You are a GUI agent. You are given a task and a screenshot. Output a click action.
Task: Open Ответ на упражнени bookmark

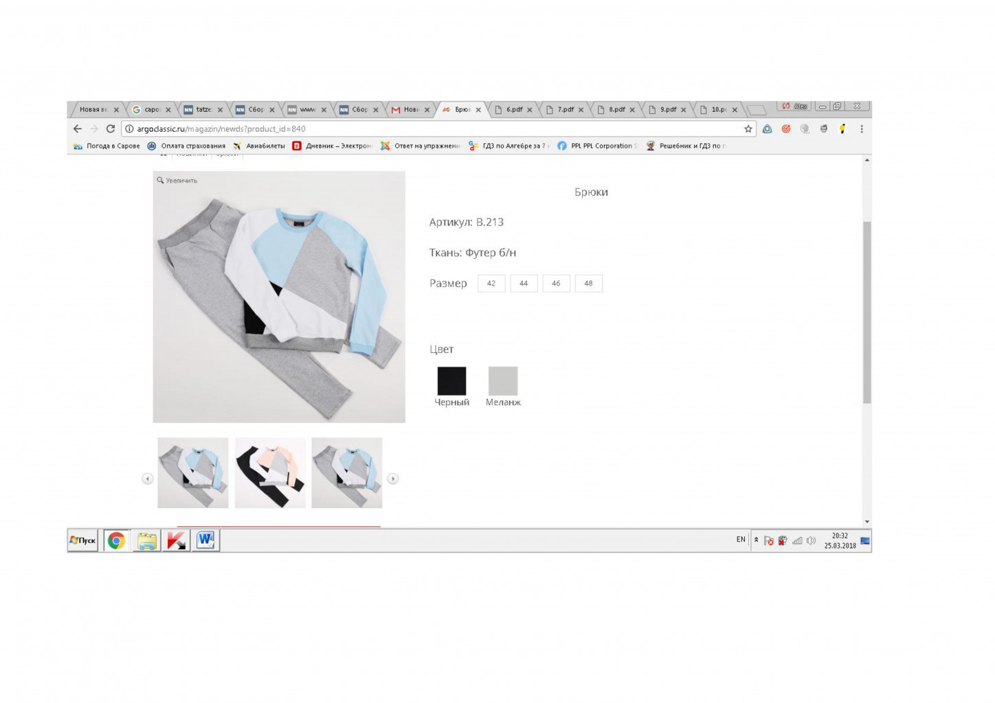tap(420, 146)
